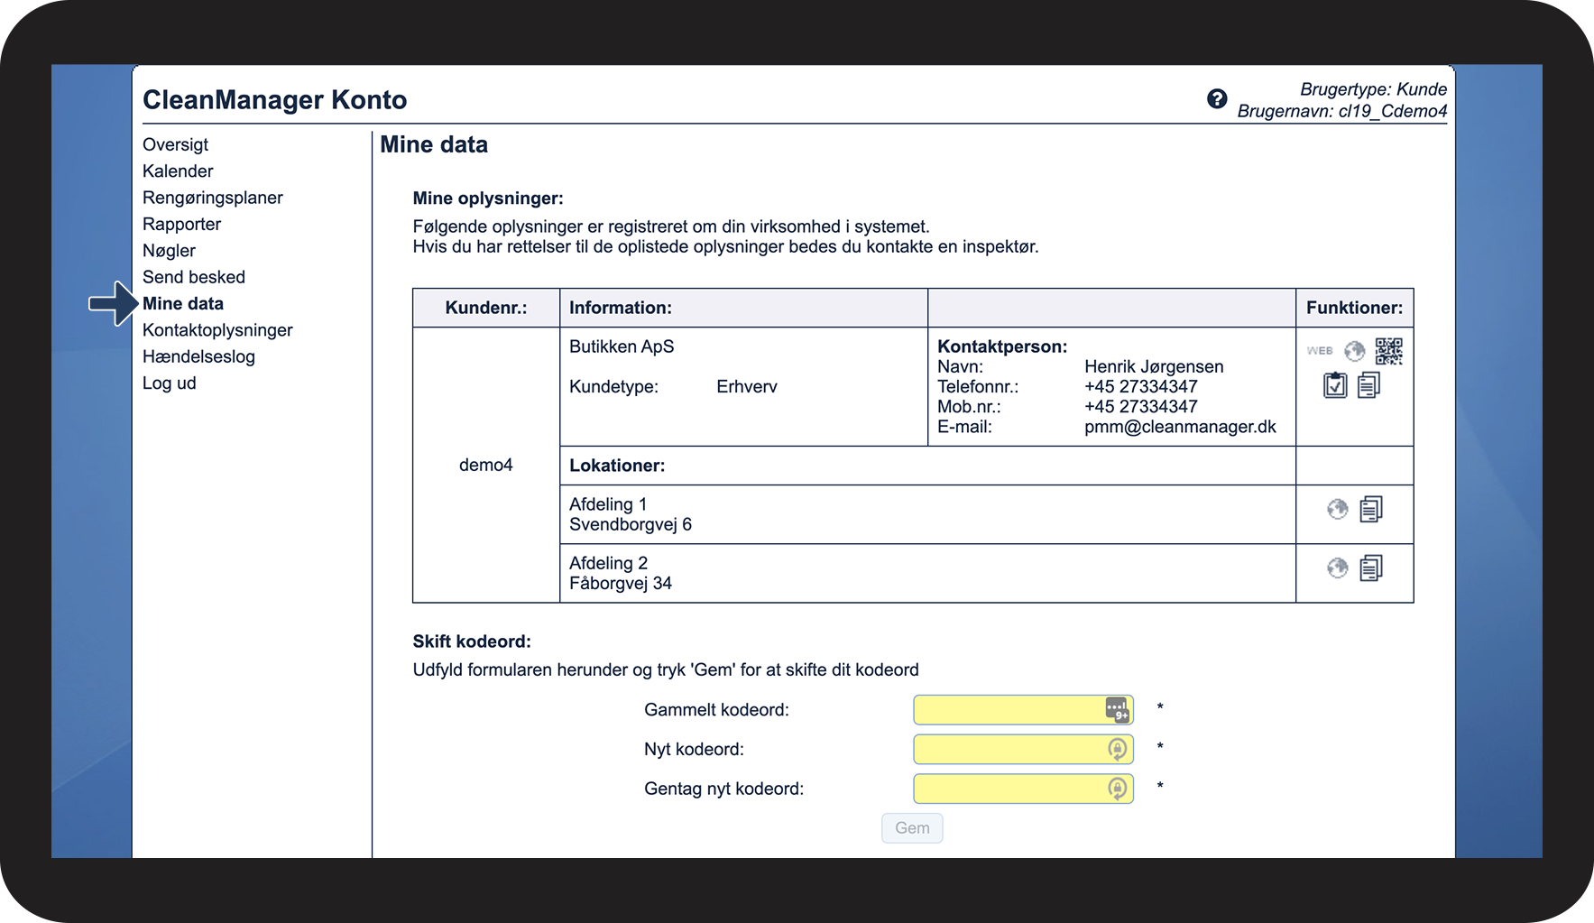The height and width of the screenshot is (923, 1594).
Task: Click the company name Butikken ApS
Action: pos(622,346)
